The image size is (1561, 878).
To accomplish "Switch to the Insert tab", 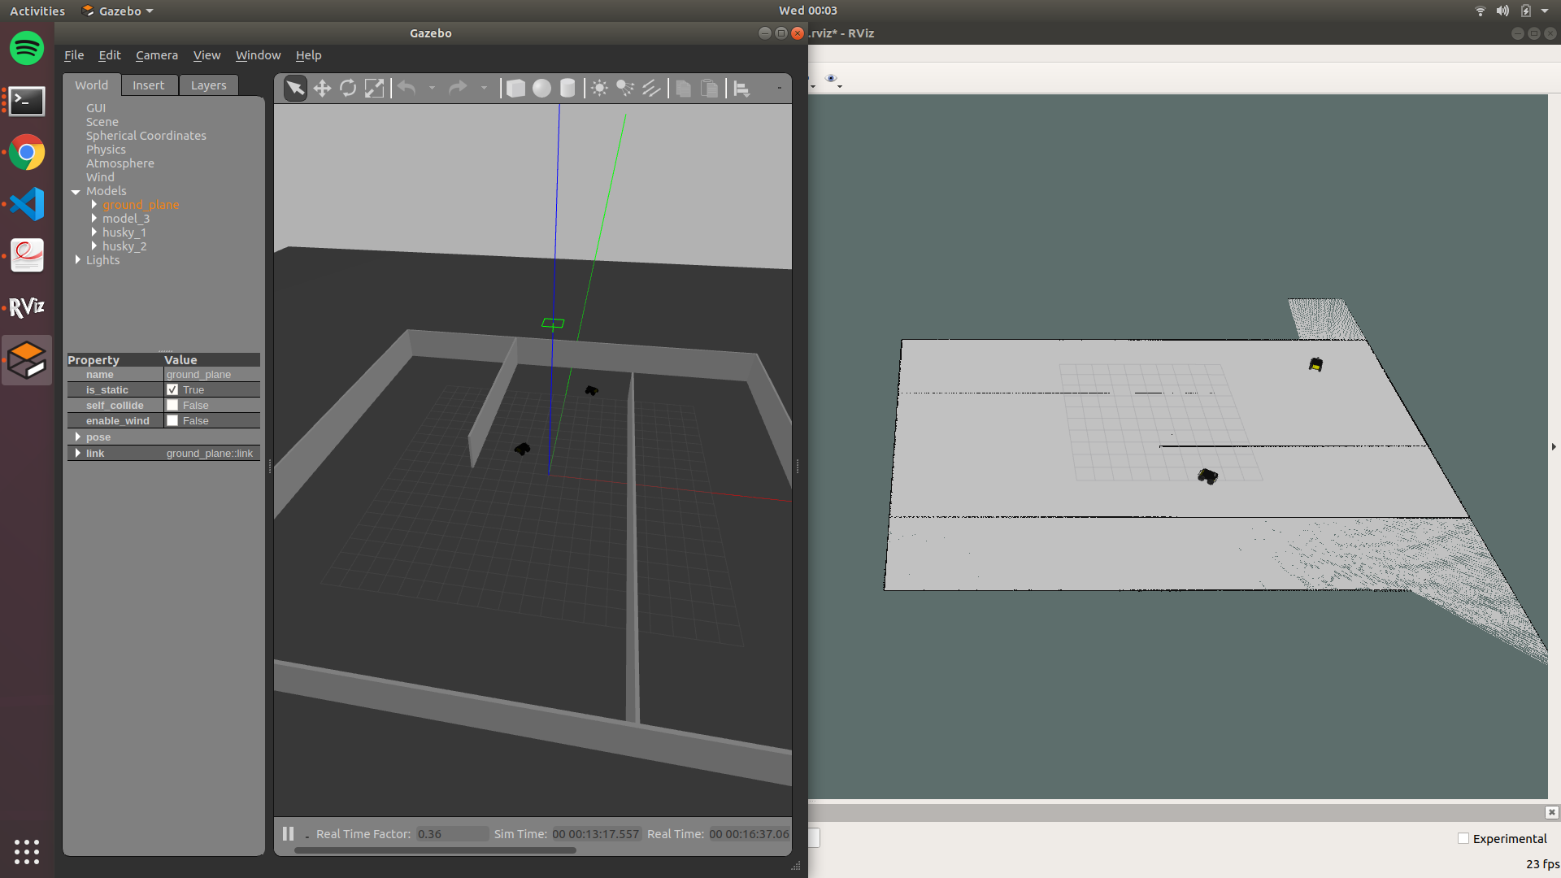I will [x=149, y=85].
